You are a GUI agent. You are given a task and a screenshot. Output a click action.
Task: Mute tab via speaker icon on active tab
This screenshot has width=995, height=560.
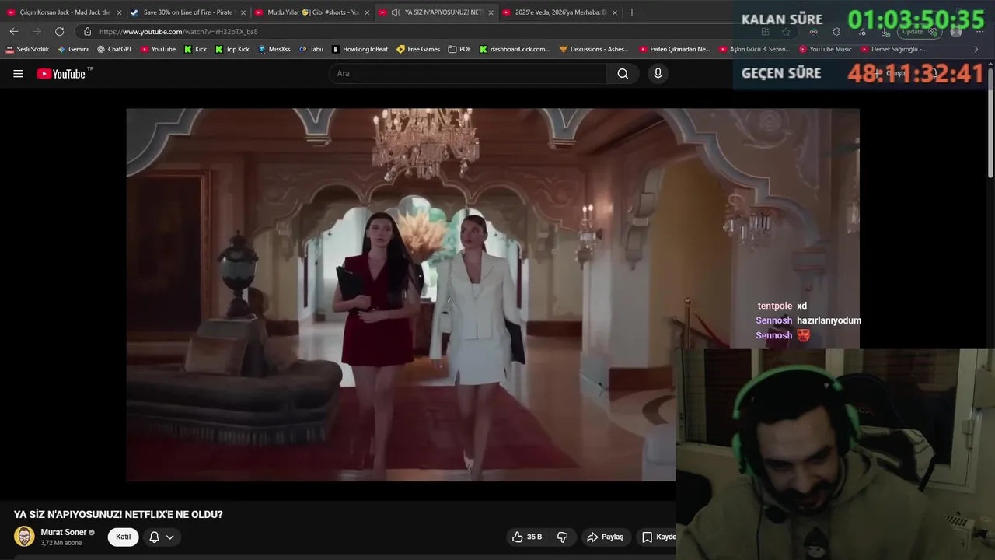(396, 12)
